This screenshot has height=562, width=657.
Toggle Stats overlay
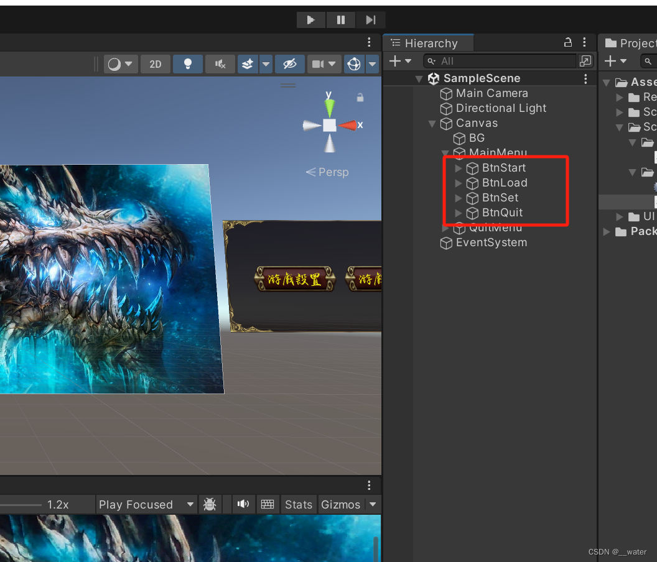(x=299, y=504)
